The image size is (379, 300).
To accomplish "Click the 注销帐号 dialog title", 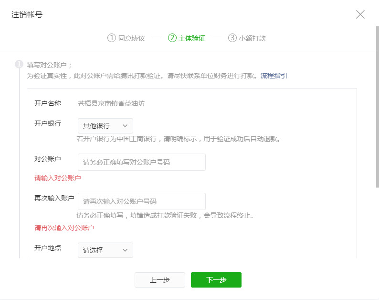I will (27, 14).
